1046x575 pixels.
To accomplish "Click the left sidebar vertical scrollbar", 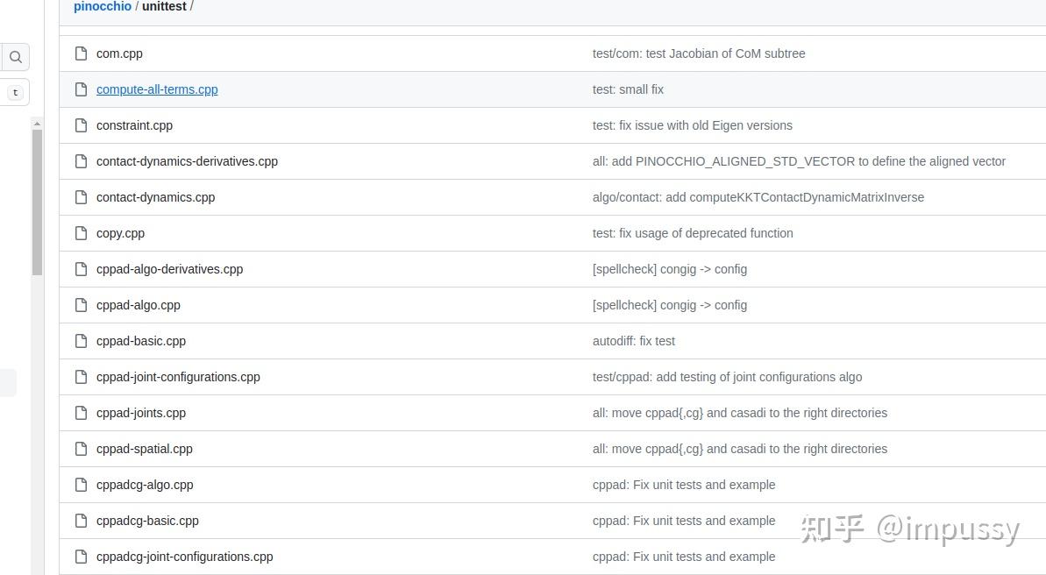I will 37,202.
